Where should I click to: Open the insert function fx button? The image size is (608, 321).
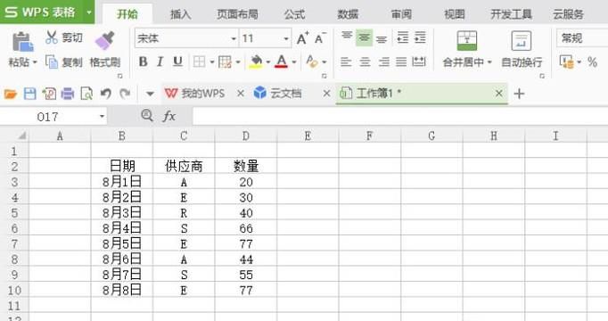coord(169,116)
